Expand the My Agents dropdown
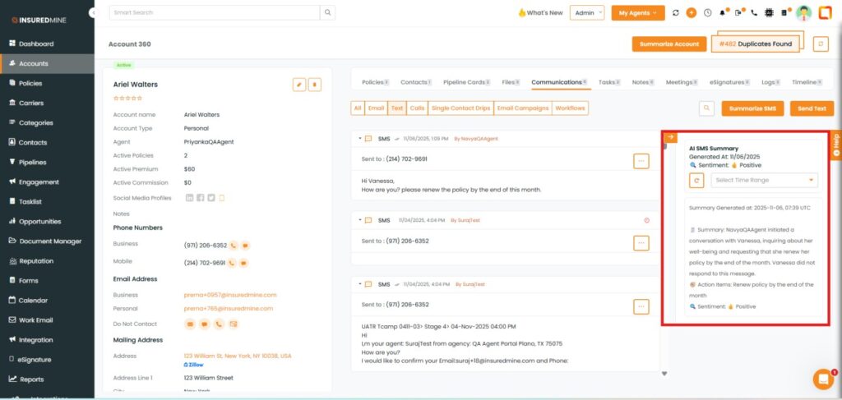 click(x=638, y=13)
